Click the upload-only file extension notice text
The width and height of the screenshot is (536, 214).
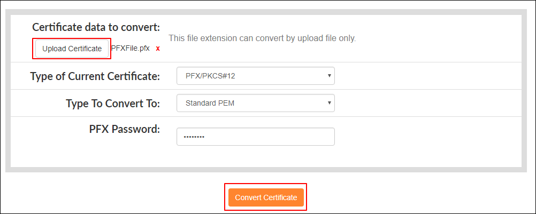[262, 38]
